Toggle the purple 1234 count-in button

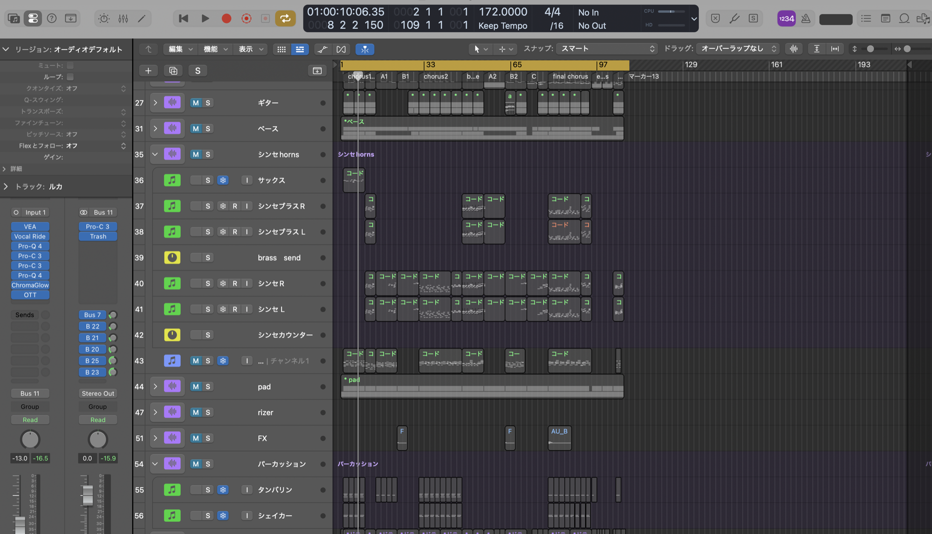[x=786, y=19]
